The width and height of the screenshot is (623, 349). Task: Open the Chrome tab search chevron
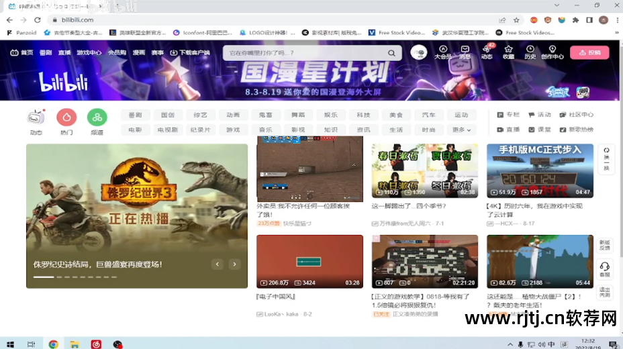[557, 5]
